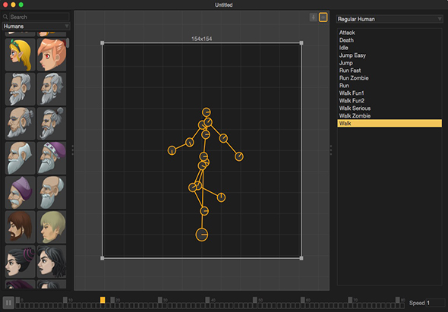The width and height of the screenshot is (448, 312).
Task: Select the blonde elf head with tiara
Action: point(20,55)
